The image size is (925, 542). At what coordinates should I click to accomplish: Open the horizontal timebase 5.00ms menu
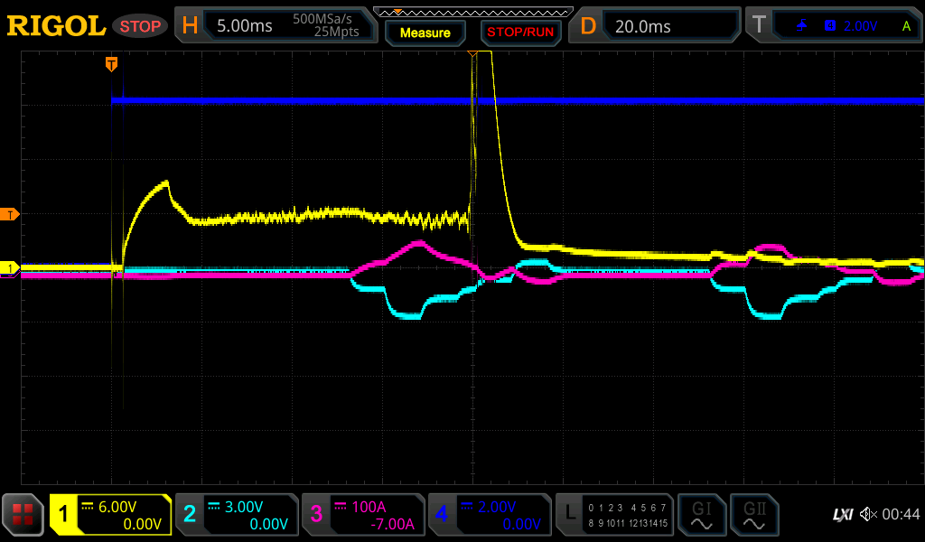click(x=276, y=26)
